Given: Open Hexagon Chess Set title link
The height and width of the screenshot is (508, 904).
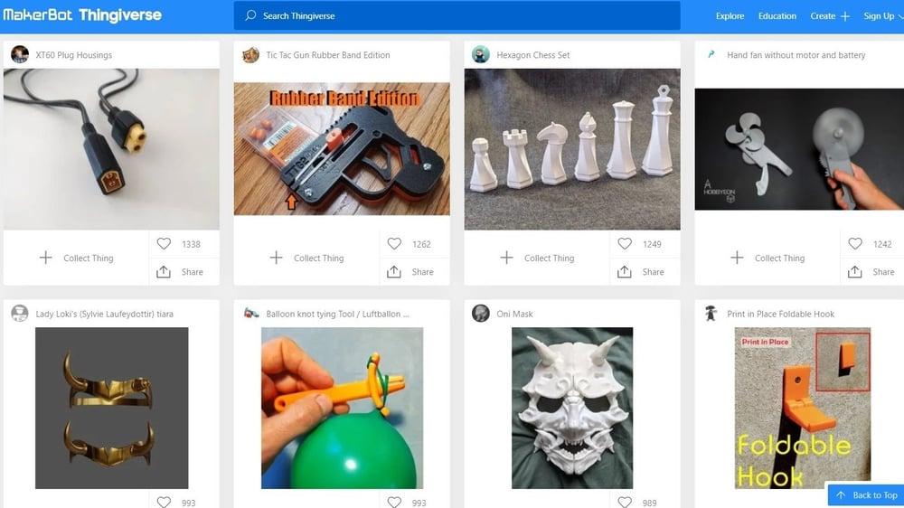Looking at the screenshot, I should point(533,55).
